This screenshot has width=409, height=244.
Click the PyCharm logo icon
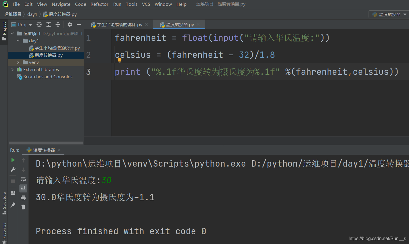[5, 4]
